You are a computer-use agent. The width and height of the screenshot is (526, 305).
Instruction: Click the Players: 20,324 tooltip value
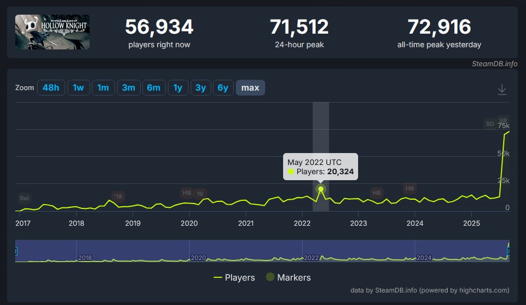pyautogui.click(x=325, y=171)
